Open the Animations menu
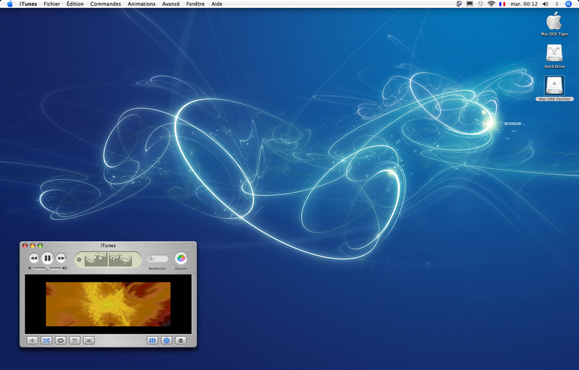 (x=141, y=4)
